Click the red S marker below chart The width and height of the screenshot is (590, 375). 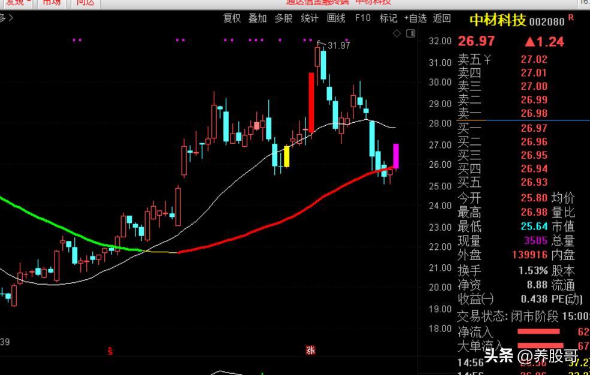point(110,351)
